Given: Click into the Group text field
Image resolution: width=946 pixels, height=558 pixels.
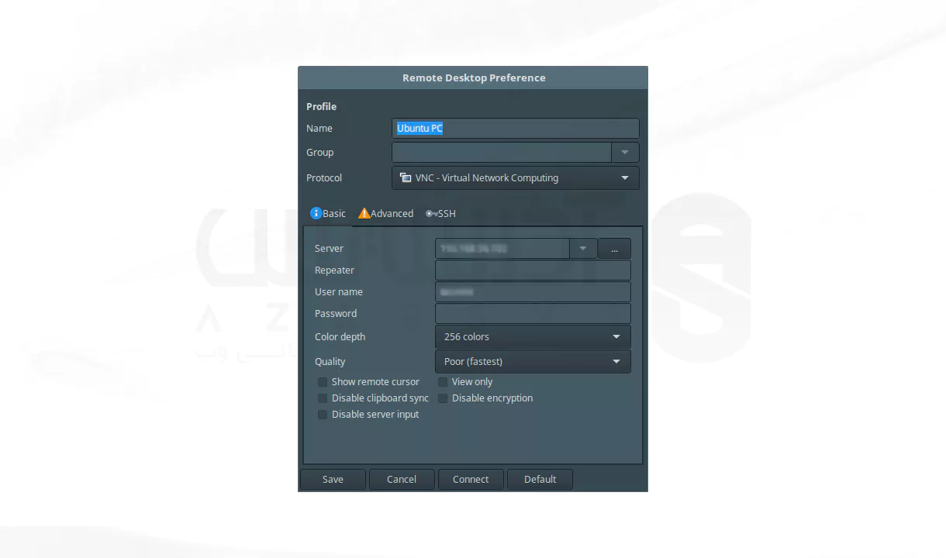Looking at the screenshot, I should tap(502, 153).
